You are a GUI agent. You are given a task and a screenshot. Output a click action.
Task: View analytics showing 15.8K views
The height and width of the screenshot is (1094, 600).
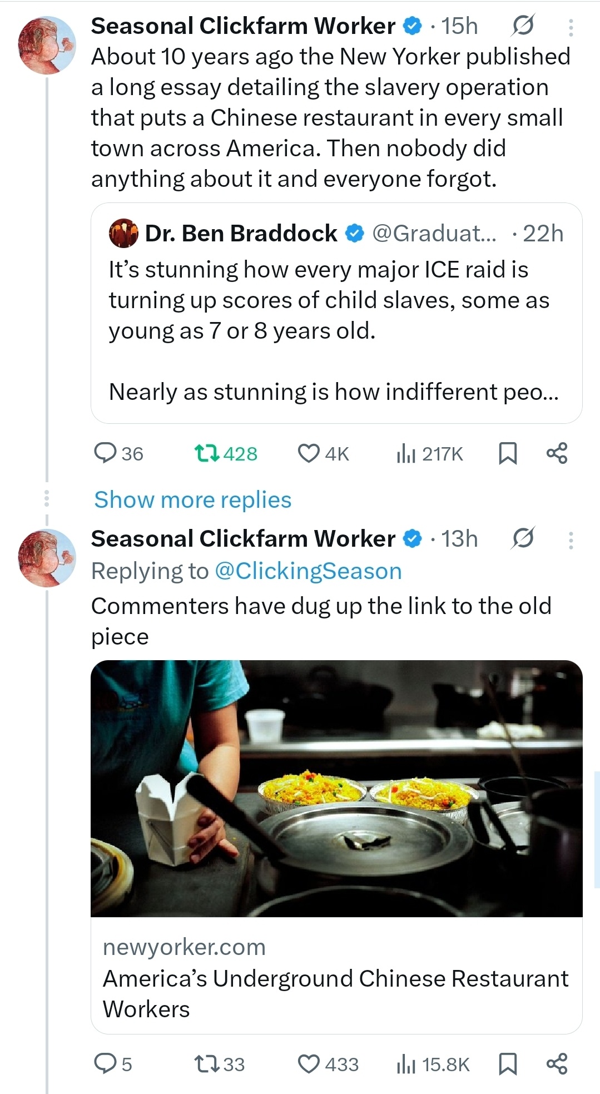pyautogui.click(x=433, y=1064)
